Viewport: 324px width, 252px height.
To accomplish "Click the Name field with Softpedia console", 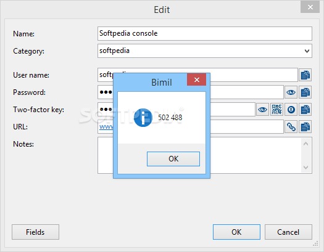I will [x=204, y=33].
